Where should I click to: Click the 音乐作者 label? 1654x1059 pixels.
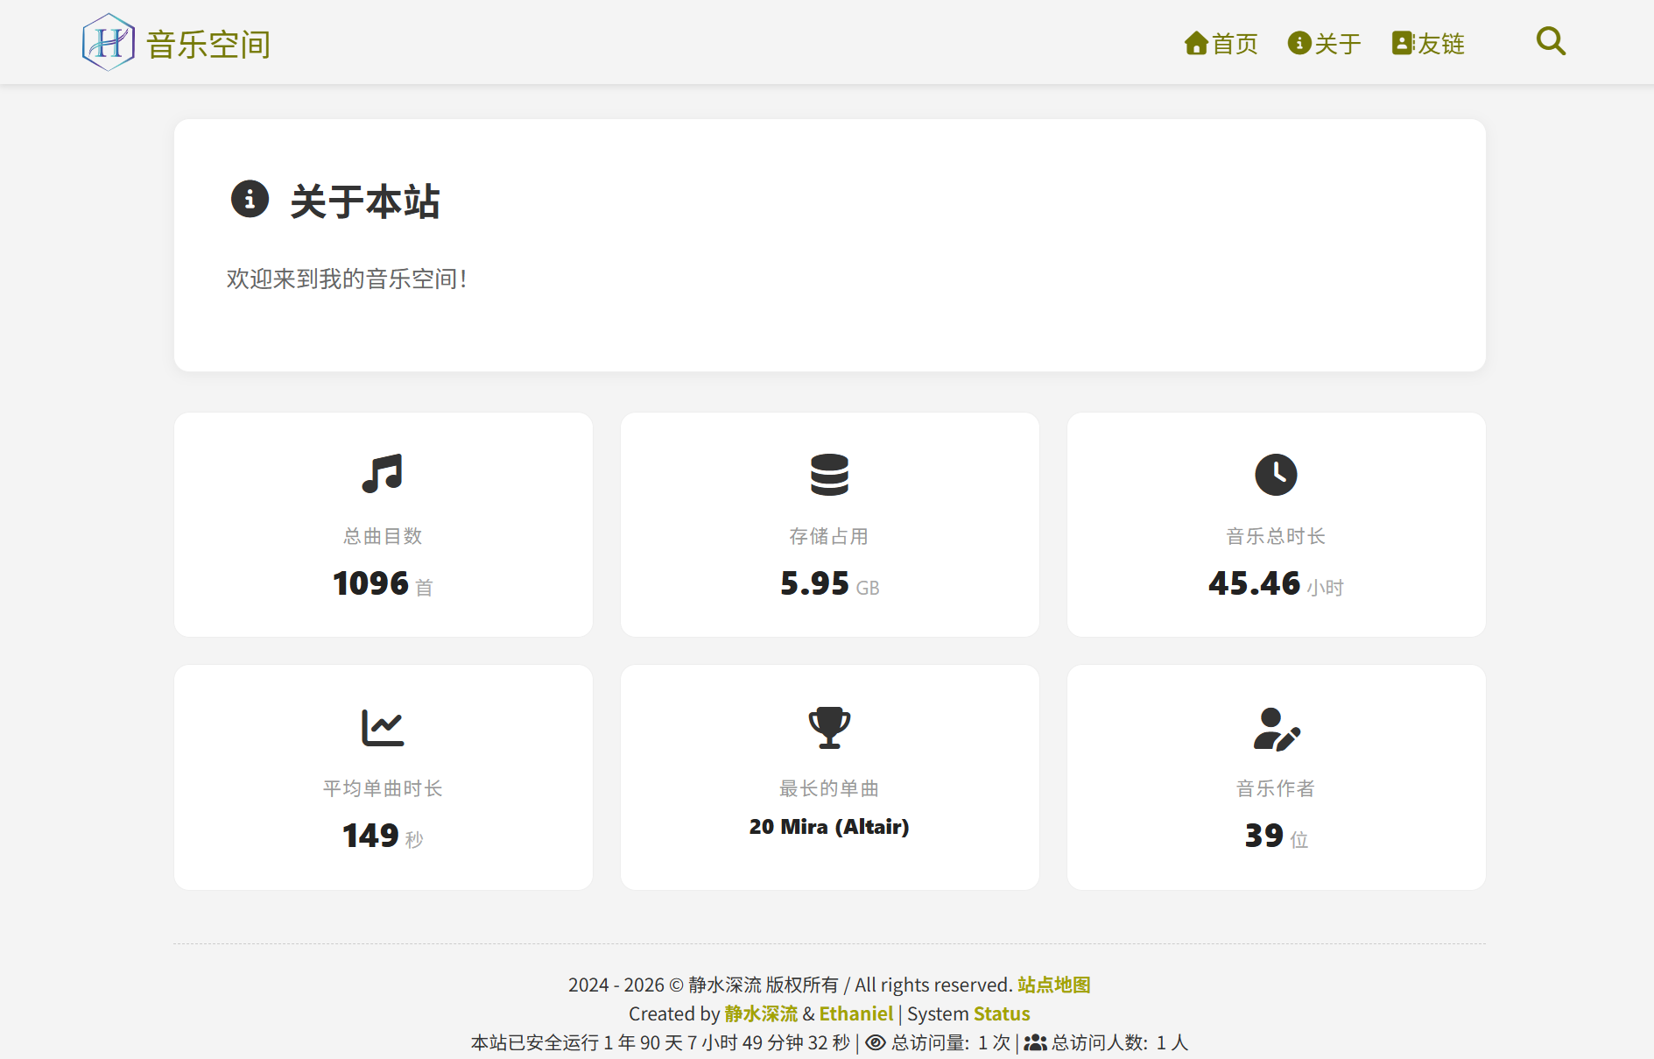pos(1276,788)
